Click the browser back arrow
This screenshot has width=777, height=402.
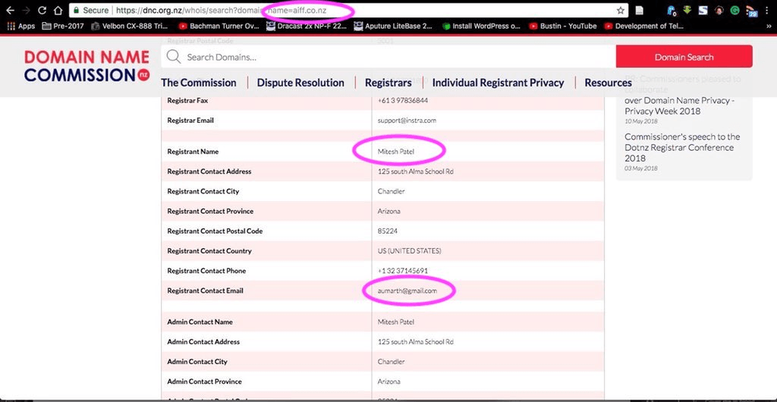click(9, 11)
